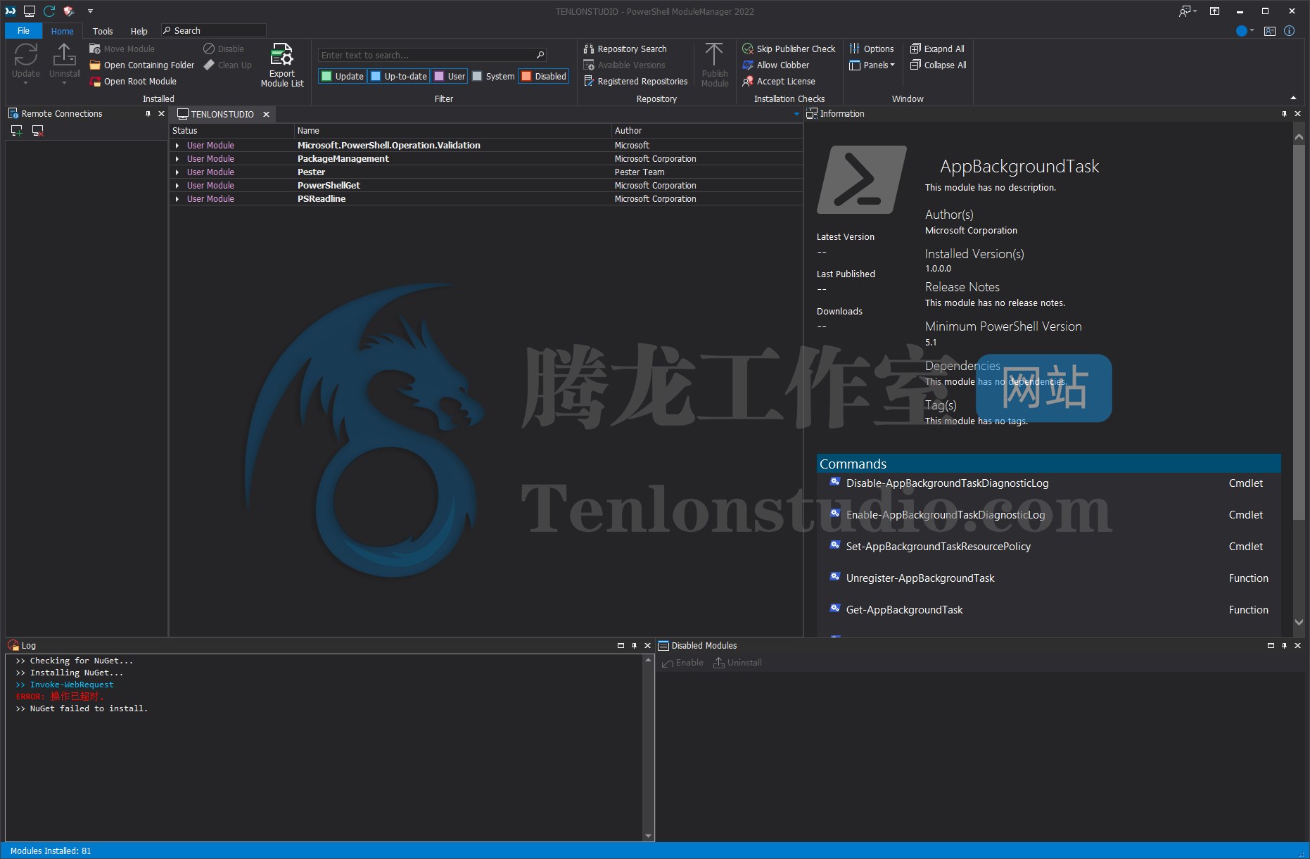Toggle Allow Clobber
1310x859 pixels.
[x=776, y=65]
